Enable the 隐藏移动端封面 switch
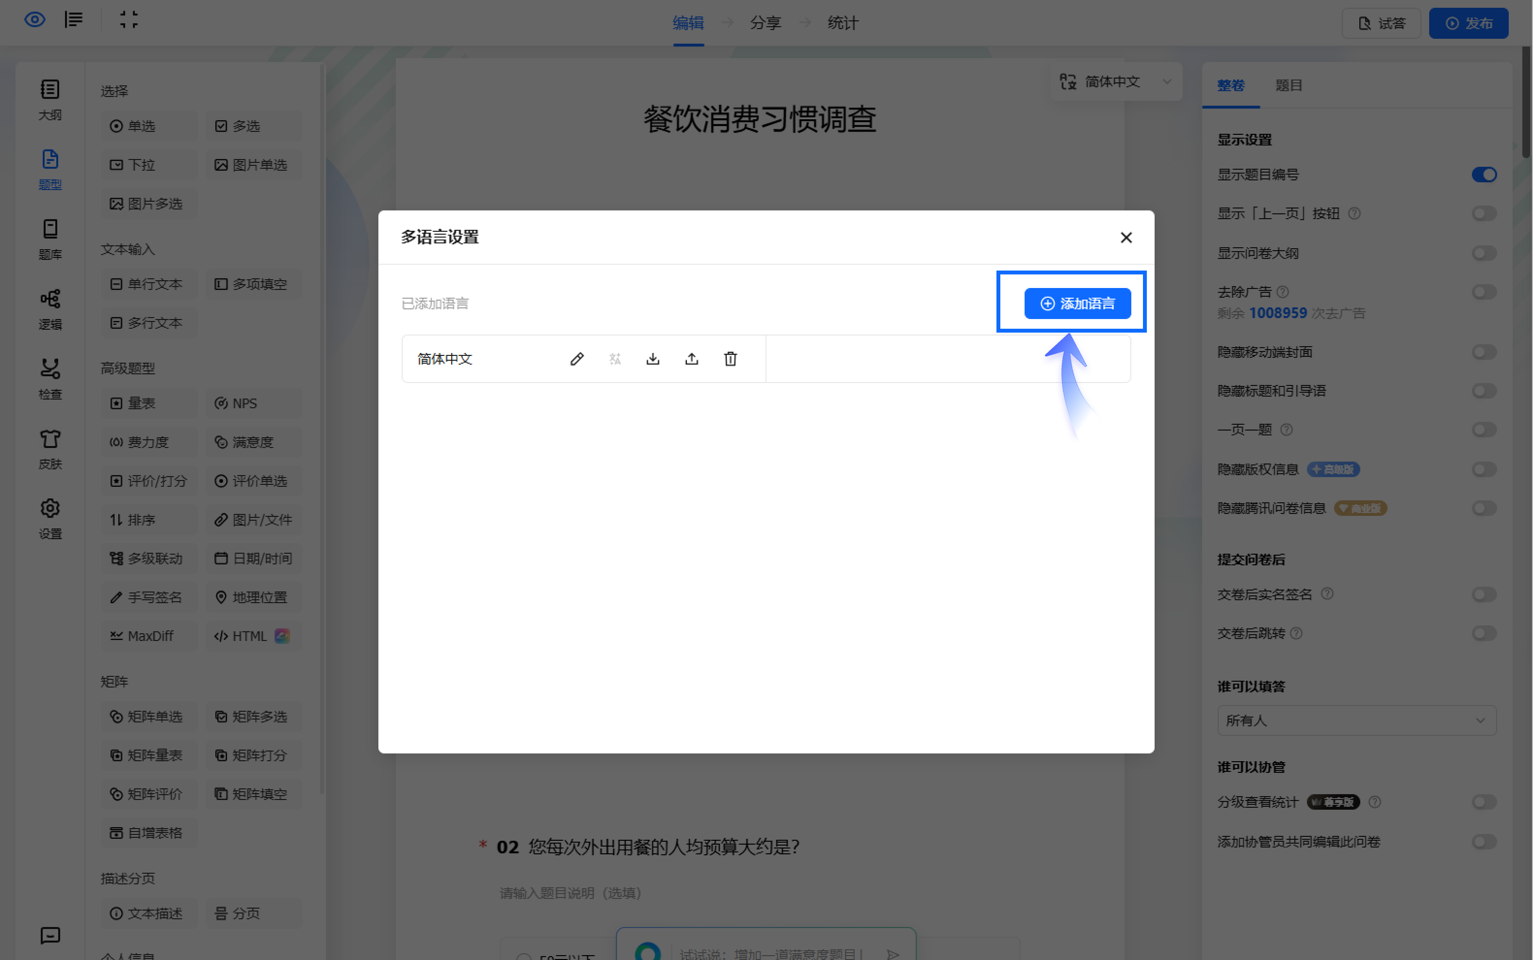 [1484, 352]
